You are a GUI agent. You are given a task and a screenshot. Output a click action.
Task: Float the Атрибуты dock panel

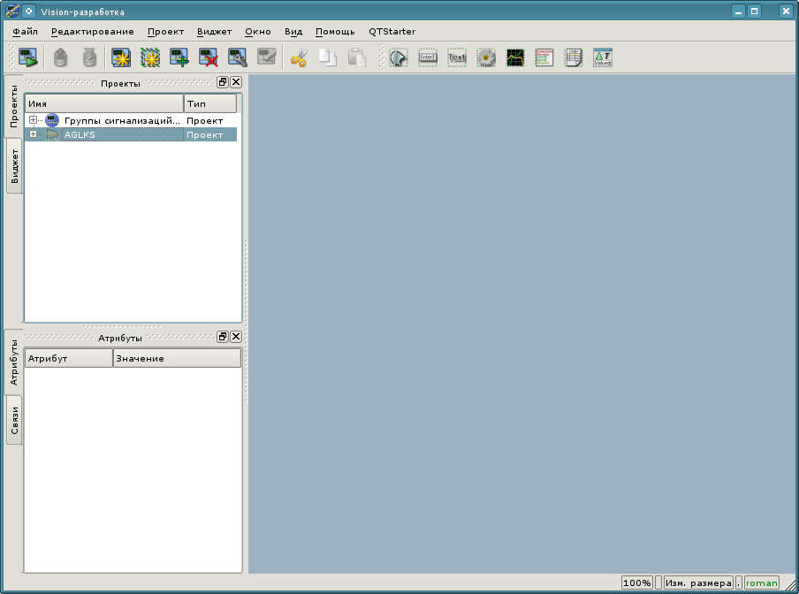[x=223, y=337]
